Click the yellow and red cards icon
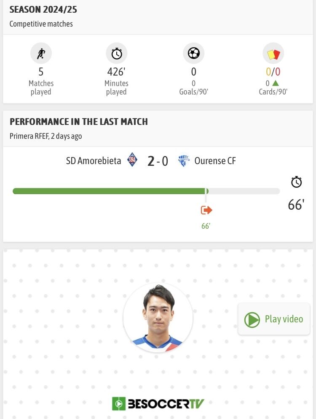Image resolution: width=316 pixels, height=419 pixels. click(273, 54)
